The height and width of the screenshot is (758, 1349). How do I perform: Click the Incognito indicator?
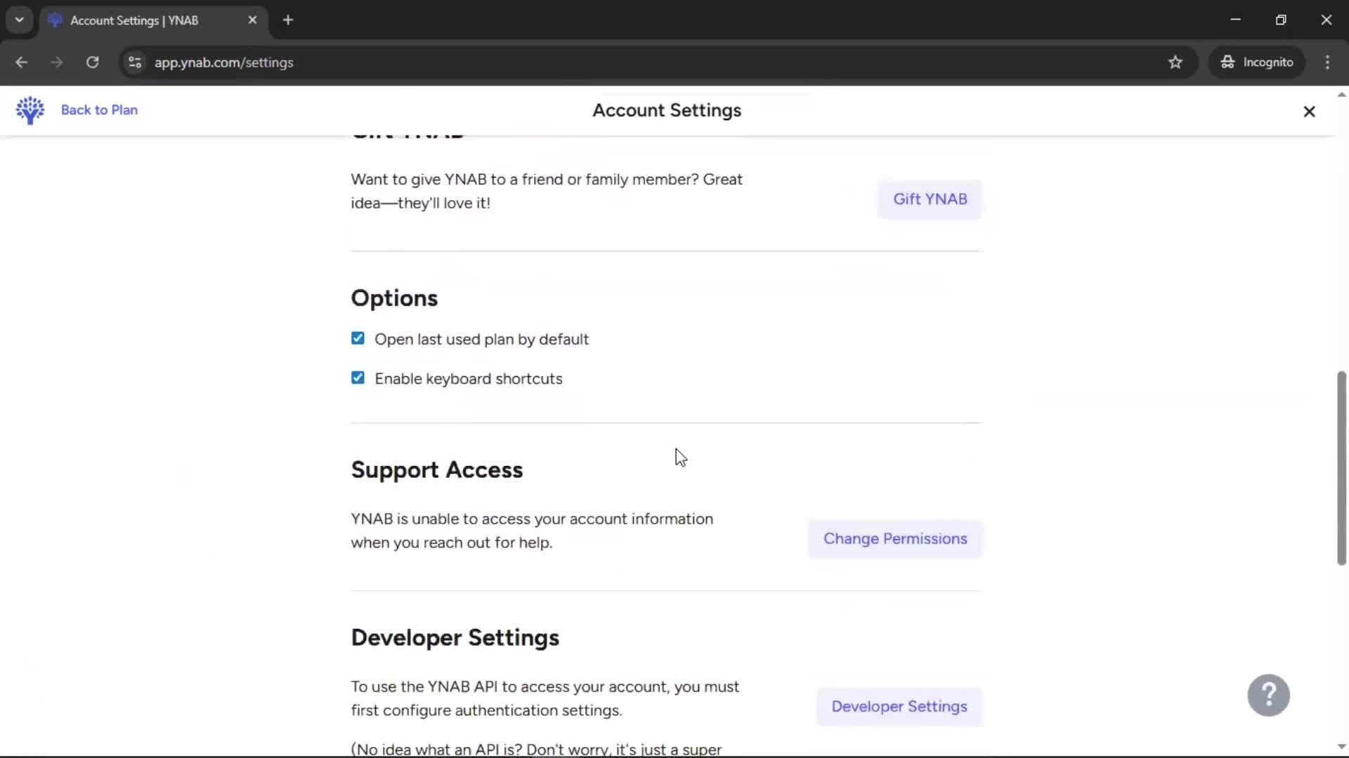(1256, 62)
